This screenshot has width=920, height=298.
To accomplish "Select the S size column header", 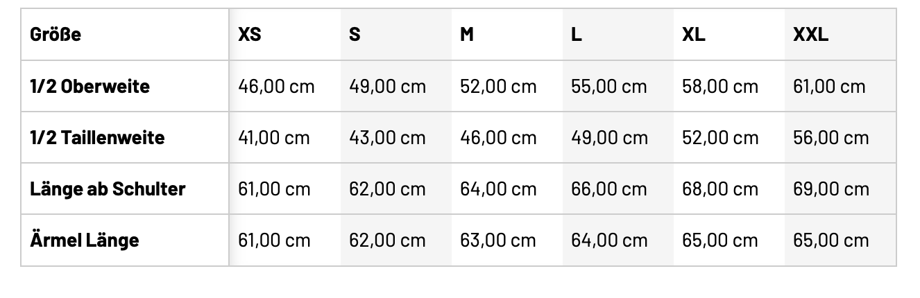I will (x=355, y=35).
